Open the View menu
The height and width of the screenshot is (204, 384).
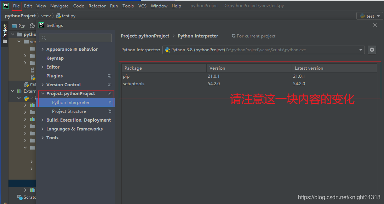[41, 6]
